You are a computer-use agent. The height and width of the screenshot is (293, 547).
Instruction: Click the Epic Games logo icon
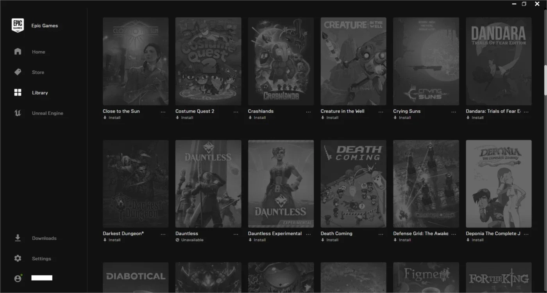click(18, 25)
